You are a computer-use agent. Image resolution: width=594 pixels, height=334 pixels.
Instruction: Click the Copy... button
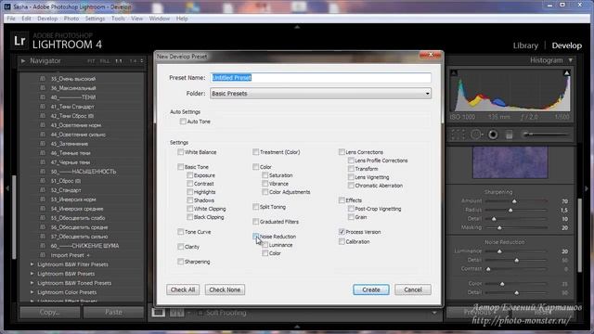[x=49, y=312]
